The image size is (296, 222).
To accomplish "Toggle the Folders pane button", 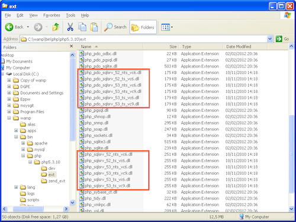I will tap(143, 27).
